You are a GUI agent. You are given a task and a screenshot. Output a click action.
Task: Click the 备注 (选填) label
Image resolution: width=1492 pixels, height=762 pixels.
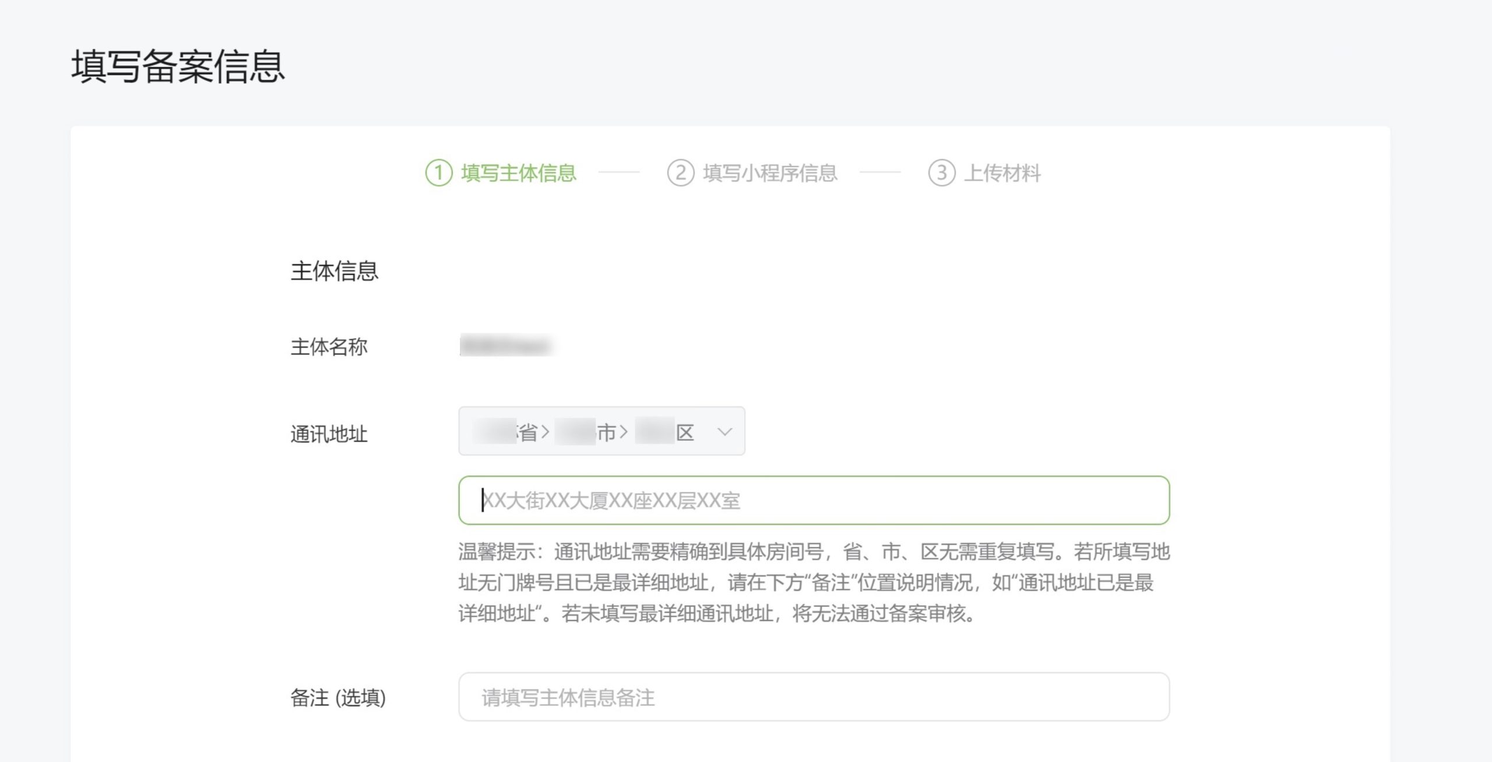(x=337, y=697)
